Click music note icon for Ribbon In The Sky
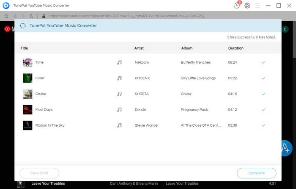The width and height of the screenshot is (296, 189). pyautogui.click(x=119, y=125)
